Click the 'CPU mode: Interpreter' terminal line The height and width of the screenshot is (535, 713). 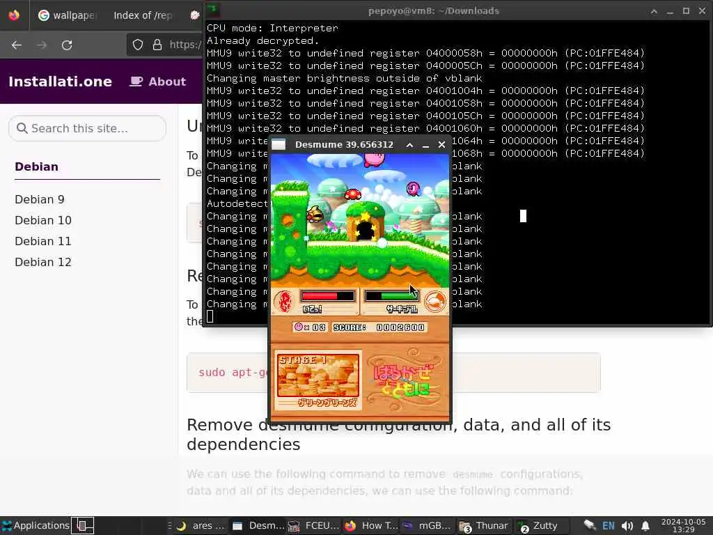[272, 28]
